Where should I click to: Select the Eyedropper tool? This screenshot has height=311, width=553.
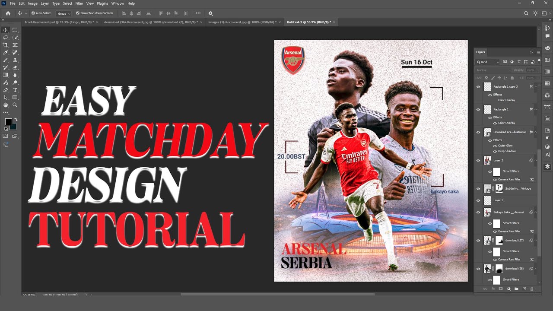6,52
